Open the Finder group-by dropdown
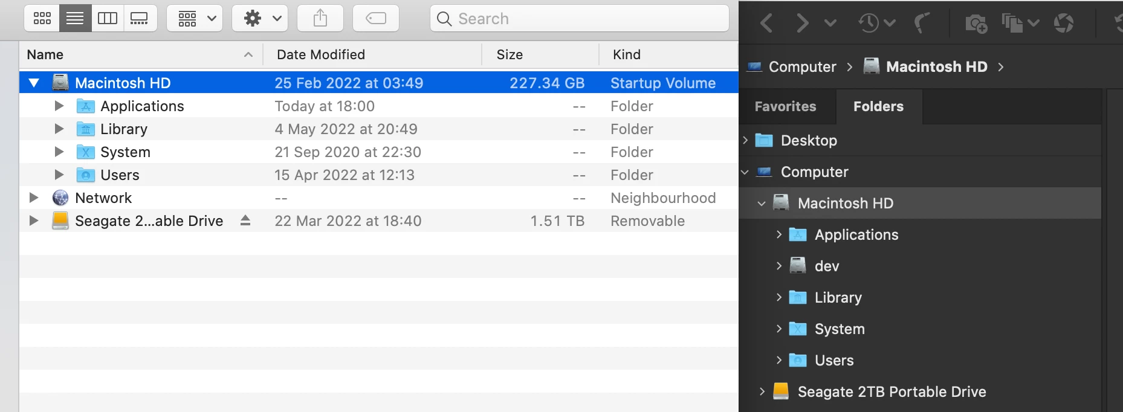The width and height of the screenshot is (1123, 412). pyautogui.click(x=195, y=18)
